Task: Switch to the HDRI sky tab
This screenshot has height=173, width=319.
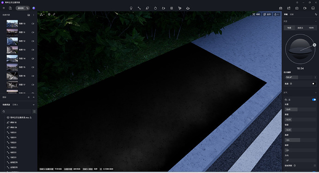Action: coord(311,28)
